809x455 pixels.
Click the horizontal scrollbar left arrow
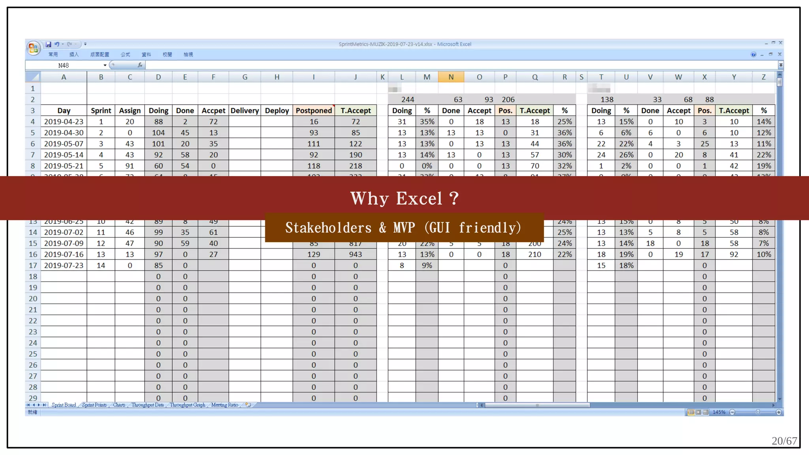tap(482, 405)
